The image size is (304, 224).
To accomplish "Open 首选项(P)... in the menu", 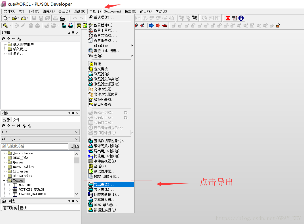I will pyautogui.click(x=111, y=17).
